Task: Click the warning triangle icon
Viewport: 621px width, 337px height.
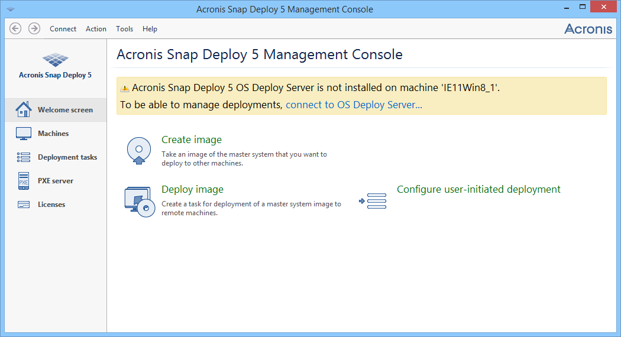Action: pyautogui.click(x=125, y=88)
